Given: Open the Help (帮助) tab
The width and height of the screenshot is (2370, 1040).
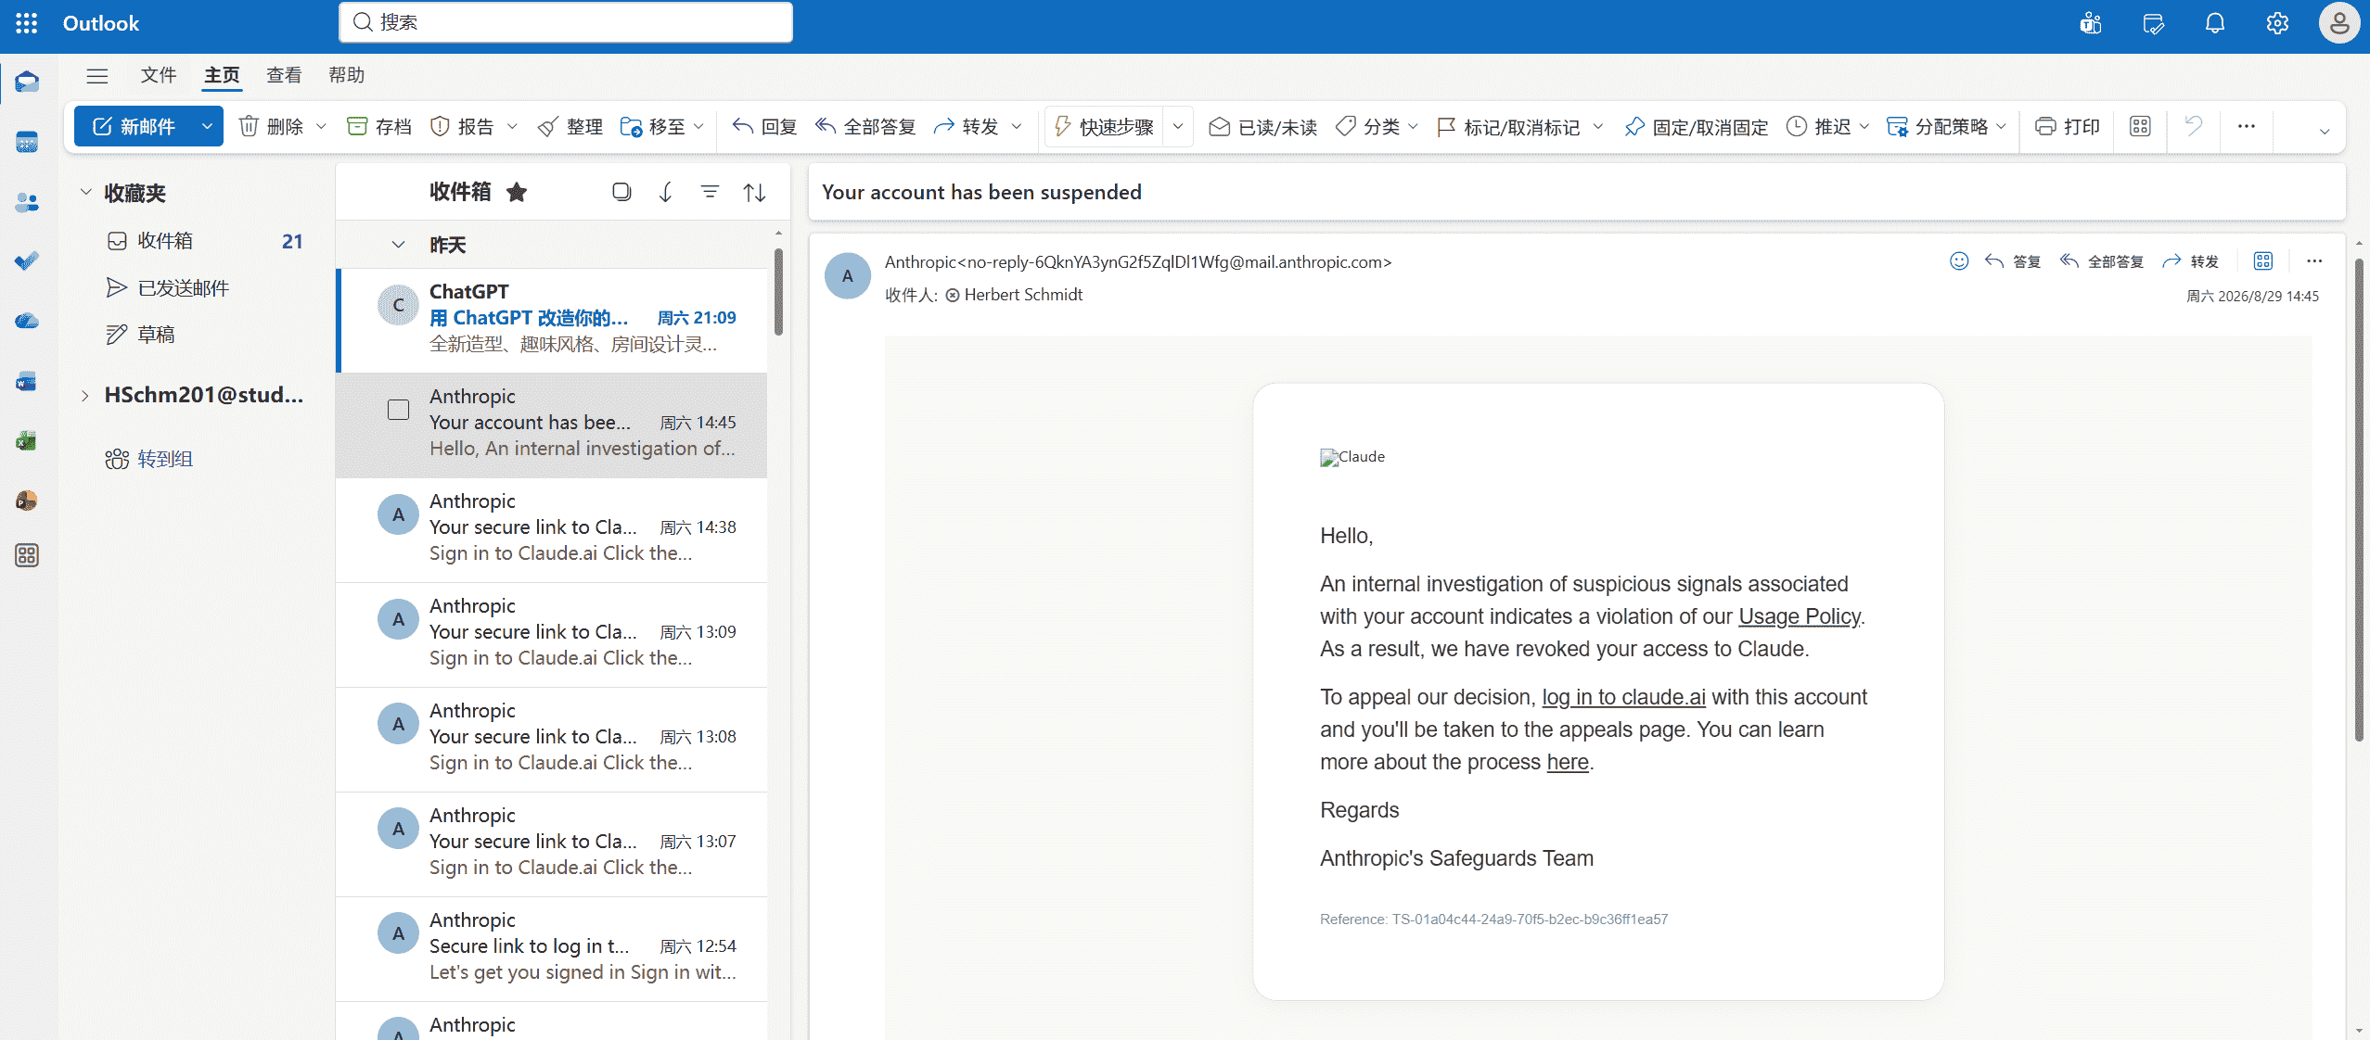Looking at the screenshot, I should coord(347,75).
